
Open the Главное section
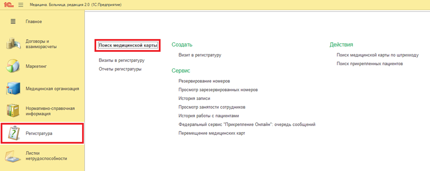point(34,22)
